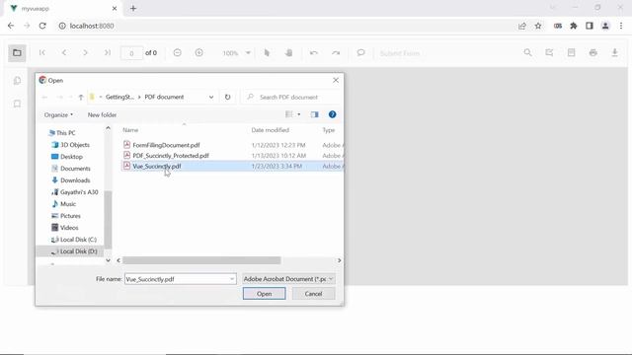This screenshot has width=632, height=355.
Task: Select 3D Objects in the navigation tree
Action: pyautogui.click(x=70, y=145)
